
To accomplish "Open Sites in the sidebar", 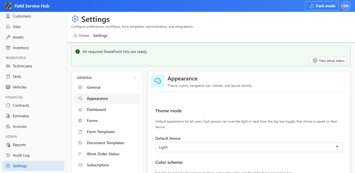I will [33, 27].
